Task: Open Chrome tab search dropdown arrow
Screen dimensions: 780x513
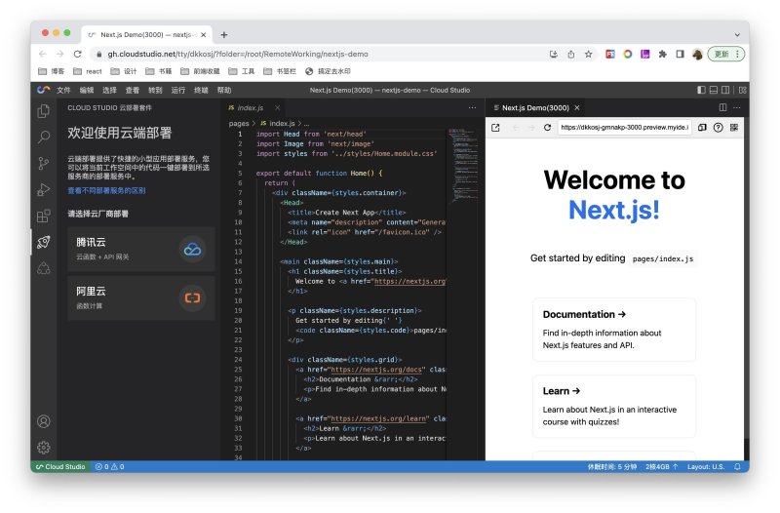Action: (x=737, y=35)
